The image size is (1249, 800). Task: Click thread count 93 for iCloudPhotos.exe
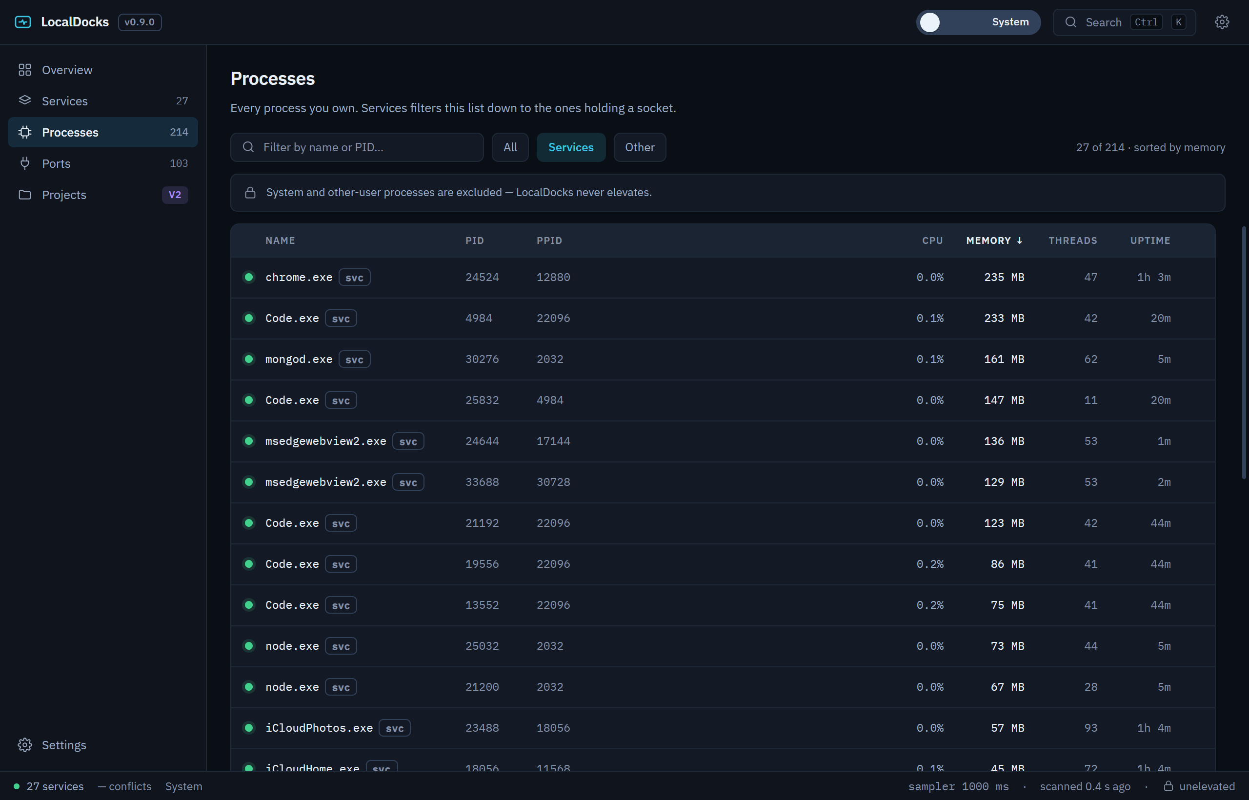click(x=1090, y=728)
